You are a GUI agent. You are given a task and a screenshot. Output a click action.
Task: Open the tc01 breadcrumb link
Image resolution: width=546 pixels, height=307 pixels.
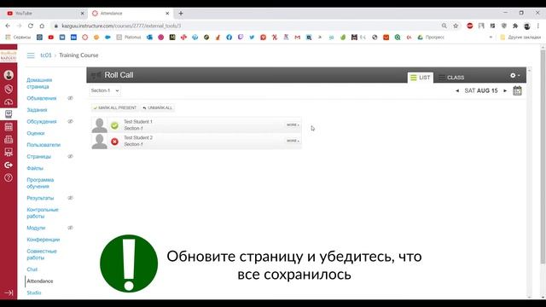click(x=46, y=55)
